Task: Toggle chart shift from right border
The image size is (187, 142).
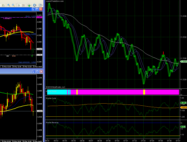Action: (x=23, y=5)
